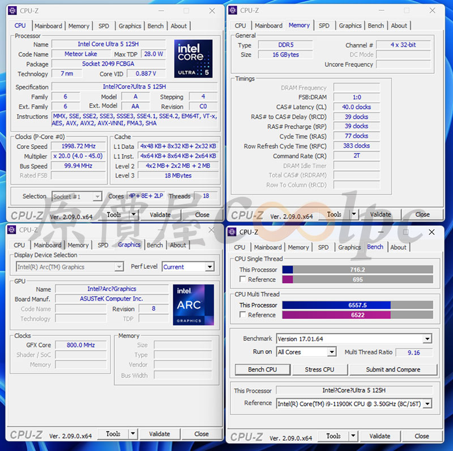Image resolution: width=453 pixels, height=451 pixels.
Task: Open SPD tab in top-left CPU window
Action: click(x=104, y=26)
